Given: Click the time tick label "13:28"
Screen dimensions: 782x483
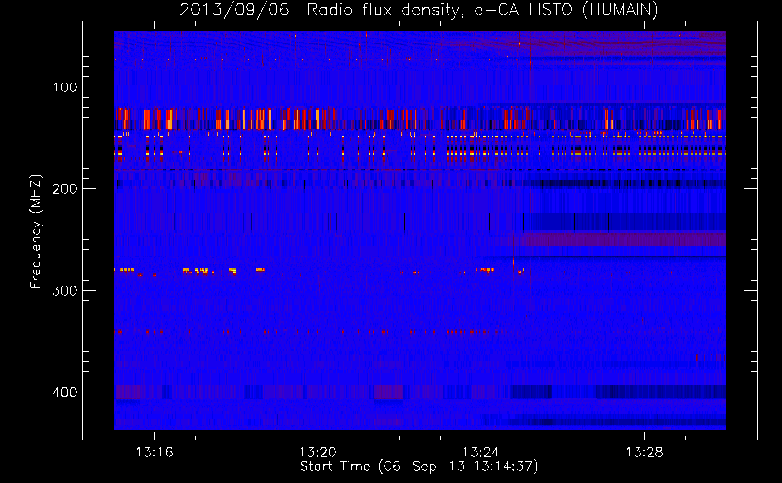Looking at the screenshot, I should pos(644,453).
